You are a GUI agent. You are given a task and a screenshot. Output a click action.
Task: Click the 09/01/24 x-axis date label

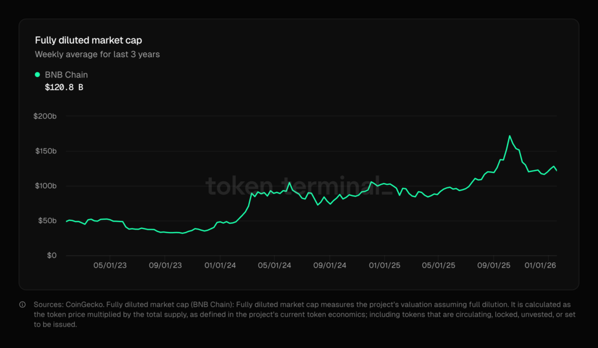329,266
